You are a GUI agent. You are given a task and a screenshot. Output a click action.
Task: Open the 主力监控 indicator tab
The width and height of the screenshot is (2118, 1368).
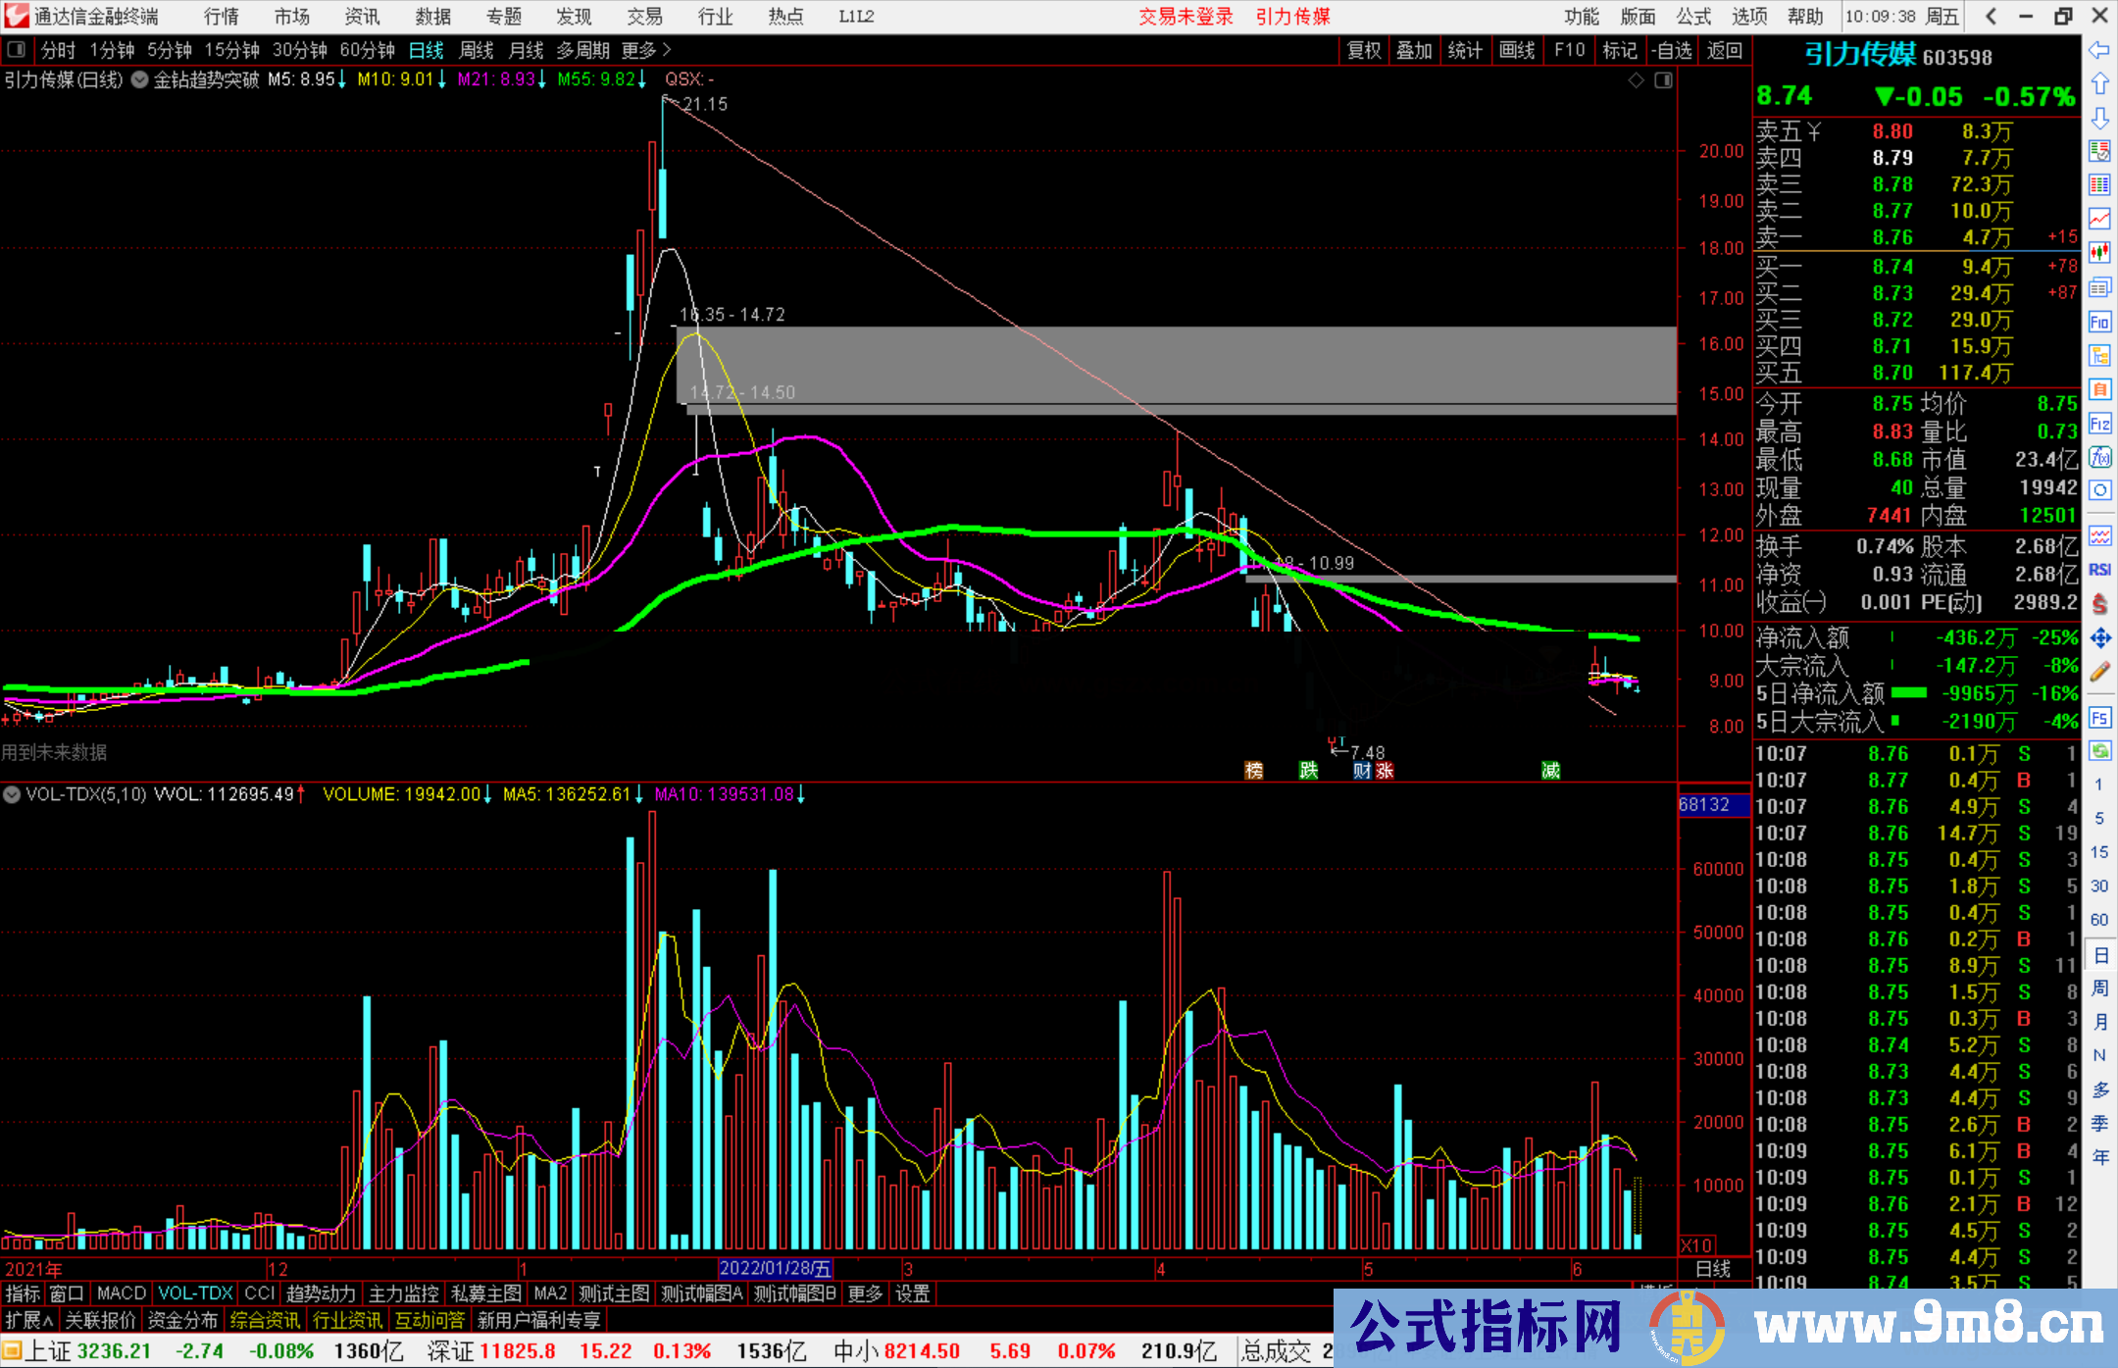pyautogui.click(x=403, y=1293)
